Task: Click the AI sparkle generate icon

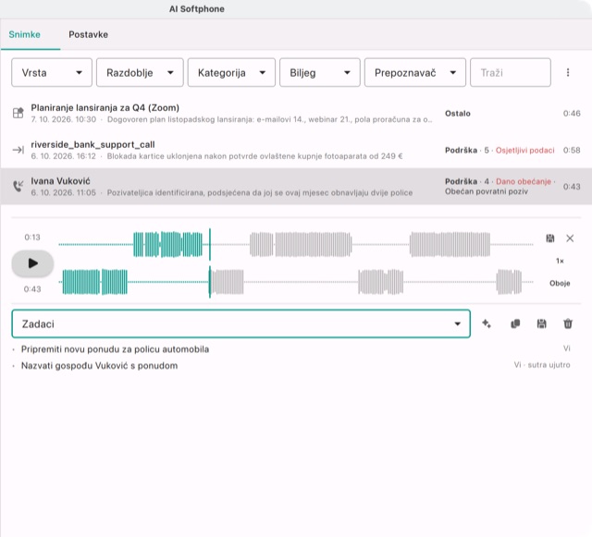Action: click(487, 323)
